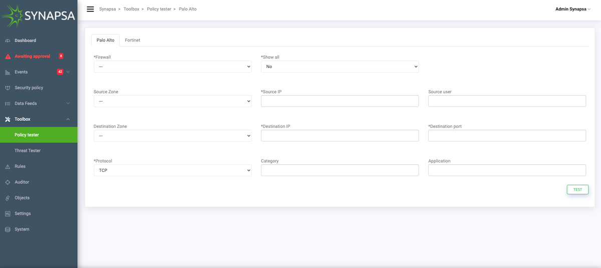The height and width of the screenshot is (268, 601).
Task: Click the TEST button
Action: 577,190
